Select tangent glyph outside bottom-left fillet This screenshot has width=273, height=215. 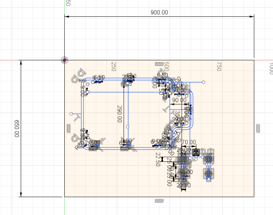76,139
